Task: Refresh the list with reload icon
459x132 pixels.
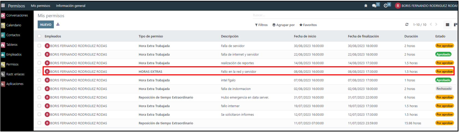Action: [x=407, y=25]
